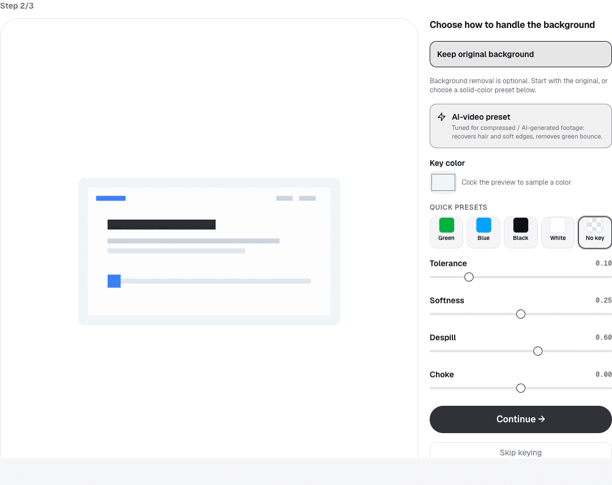Click the preview image to sample color
This screenshot has height=485, width=612.
coord(209,251)
